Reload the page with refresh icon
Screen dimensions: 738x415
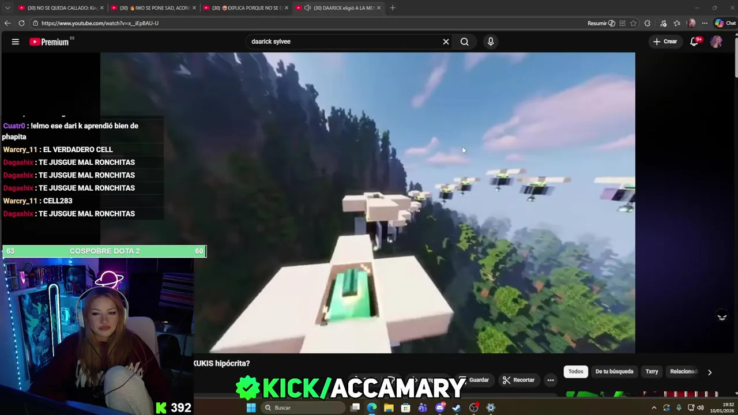pos(21,23)
